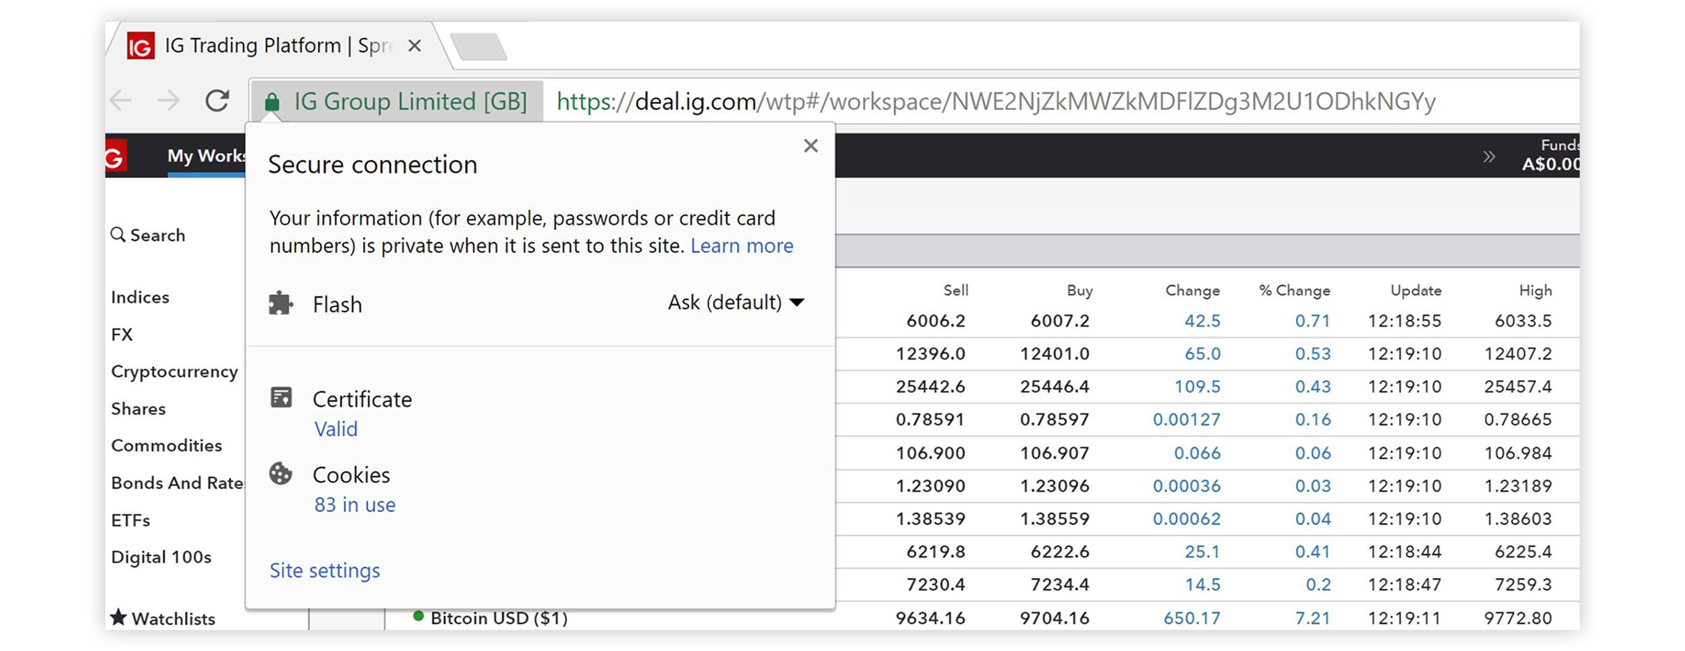Click % Change value 7.21

tap(1312, 618)
